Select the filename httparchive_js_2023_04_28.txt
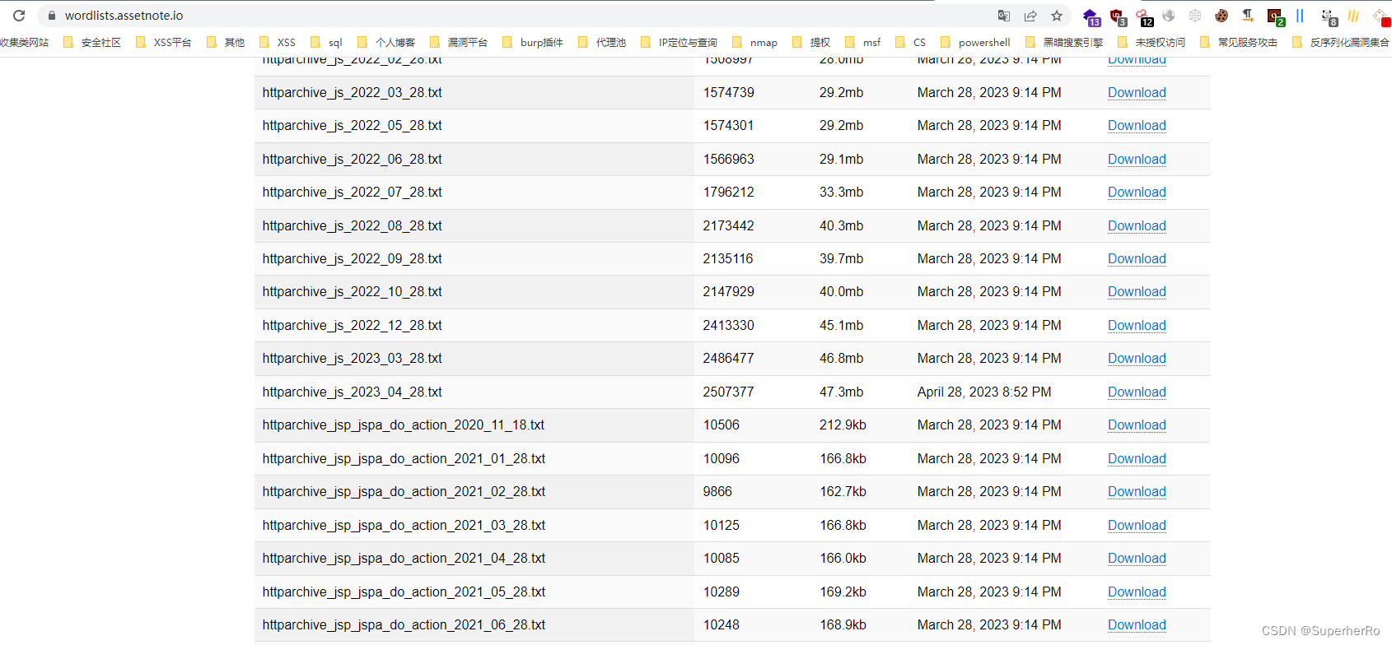1392x645 pixels. pyautogui.click(x=353, y=392)
